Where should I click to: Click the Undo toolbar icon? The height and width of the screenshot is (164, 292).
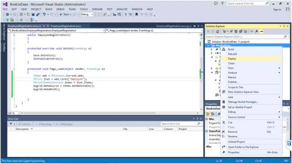tap(44, 14)
